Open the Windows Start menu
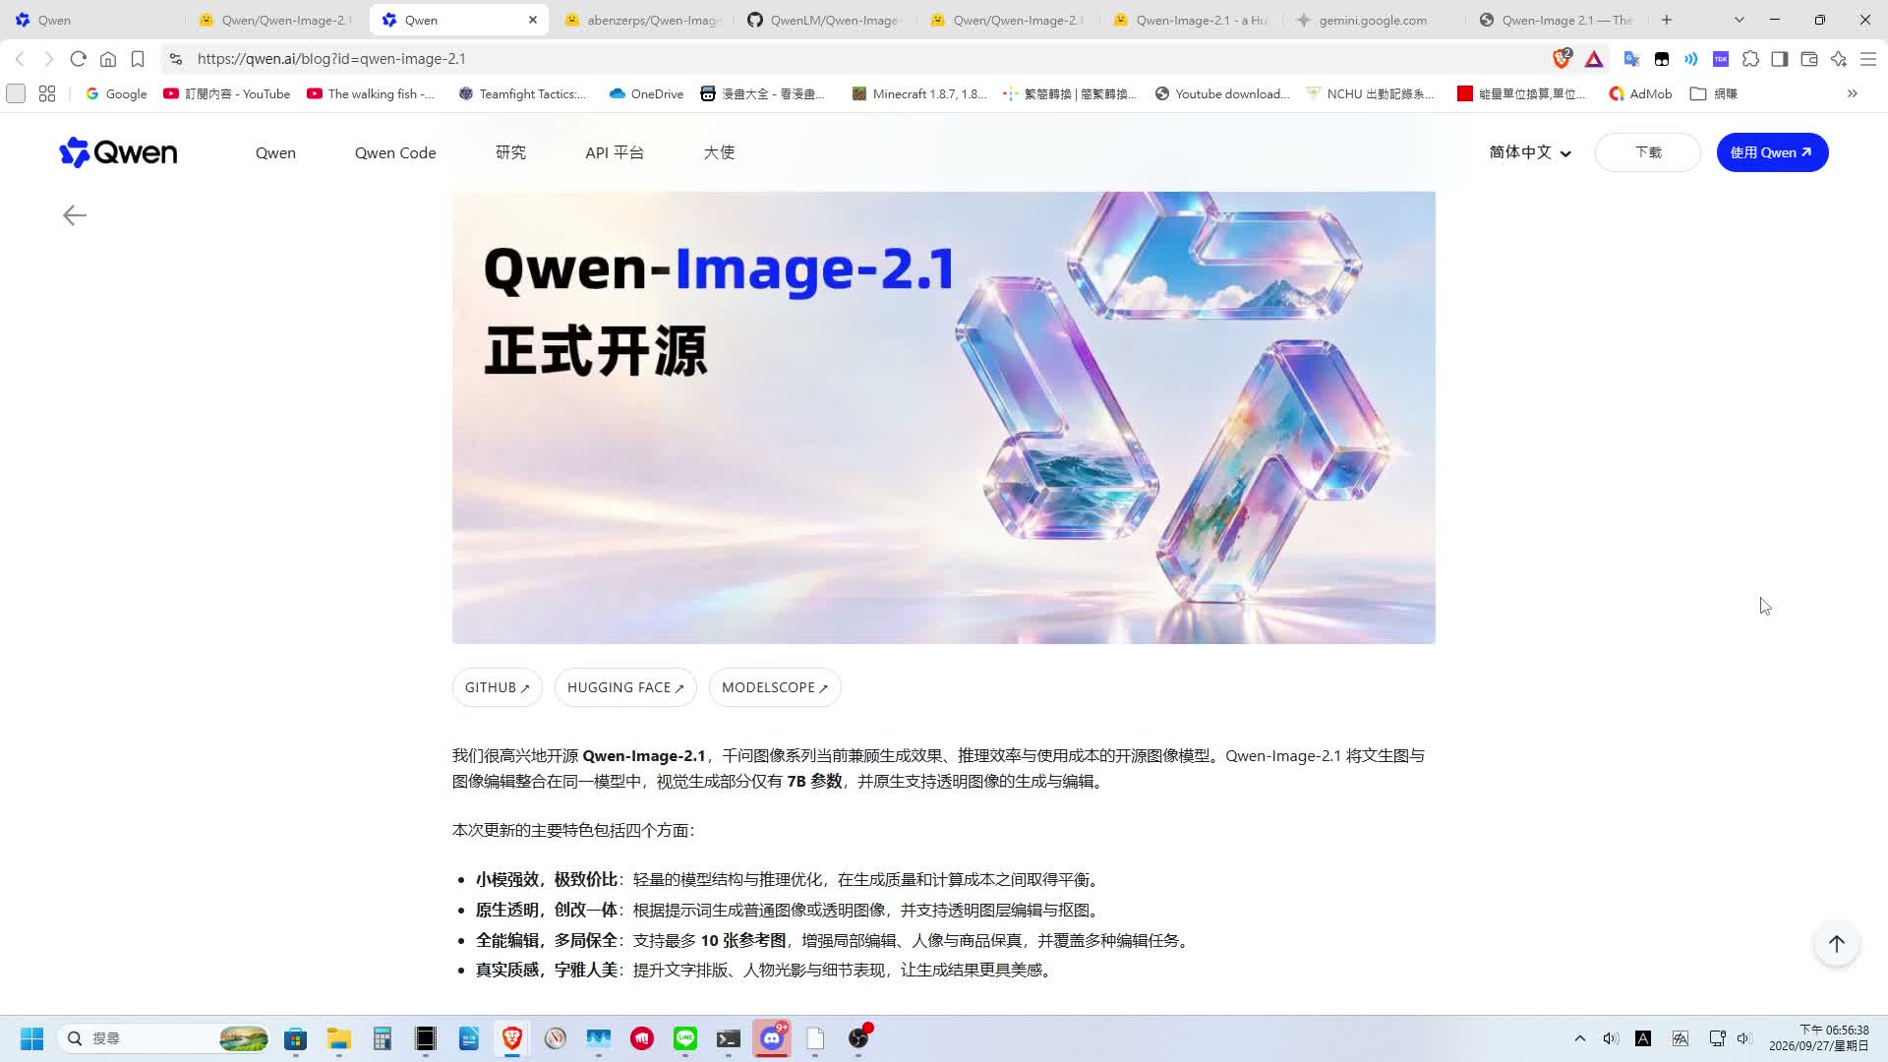Screen dimensions: 1888x1062 pyautogui.click(x=31, y=1038)
